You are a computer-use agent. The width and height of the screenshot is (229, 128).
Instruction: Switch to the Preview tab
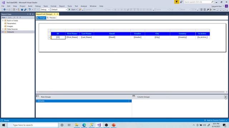52,18
